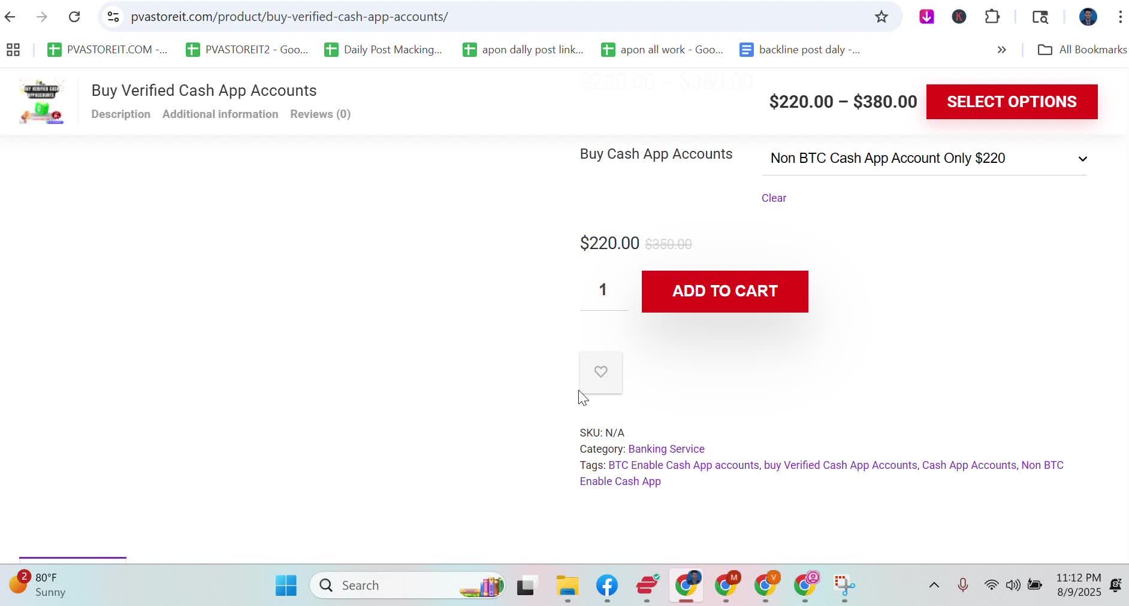This screenshot has height=606, width=1129.
Task: Open the Extensions puzzle icon
Action: (x=992, y=17)
